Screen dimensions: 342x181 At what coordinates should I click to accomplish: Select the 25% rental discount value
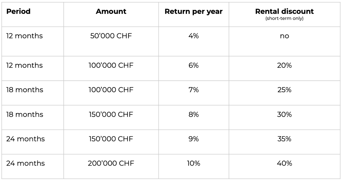tap(284, 90)
